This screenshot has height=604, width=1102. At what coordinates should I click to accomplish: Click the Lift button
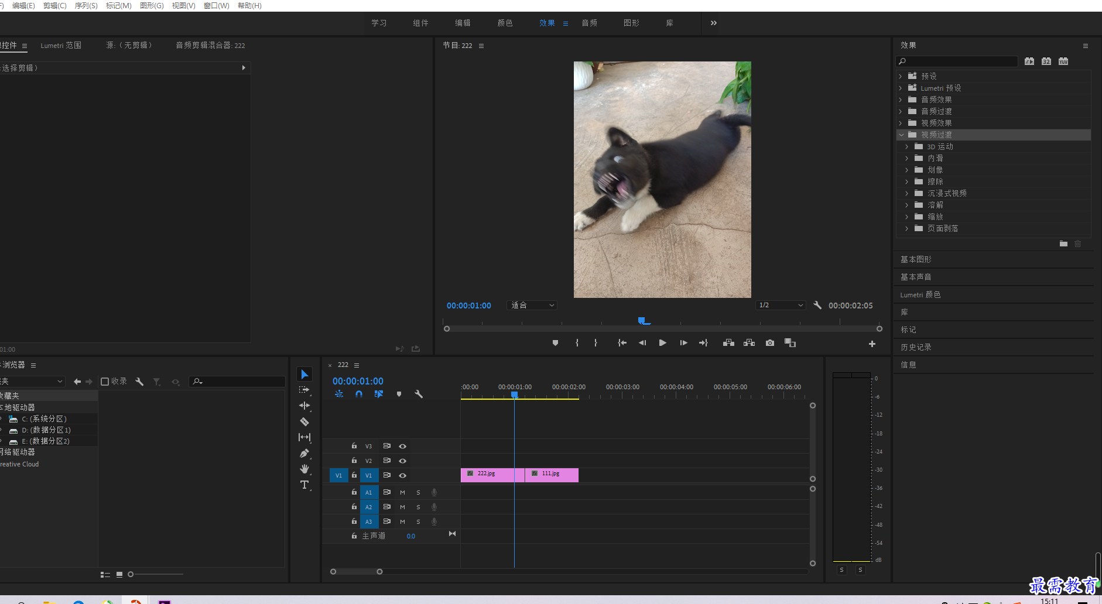point(728,343)
